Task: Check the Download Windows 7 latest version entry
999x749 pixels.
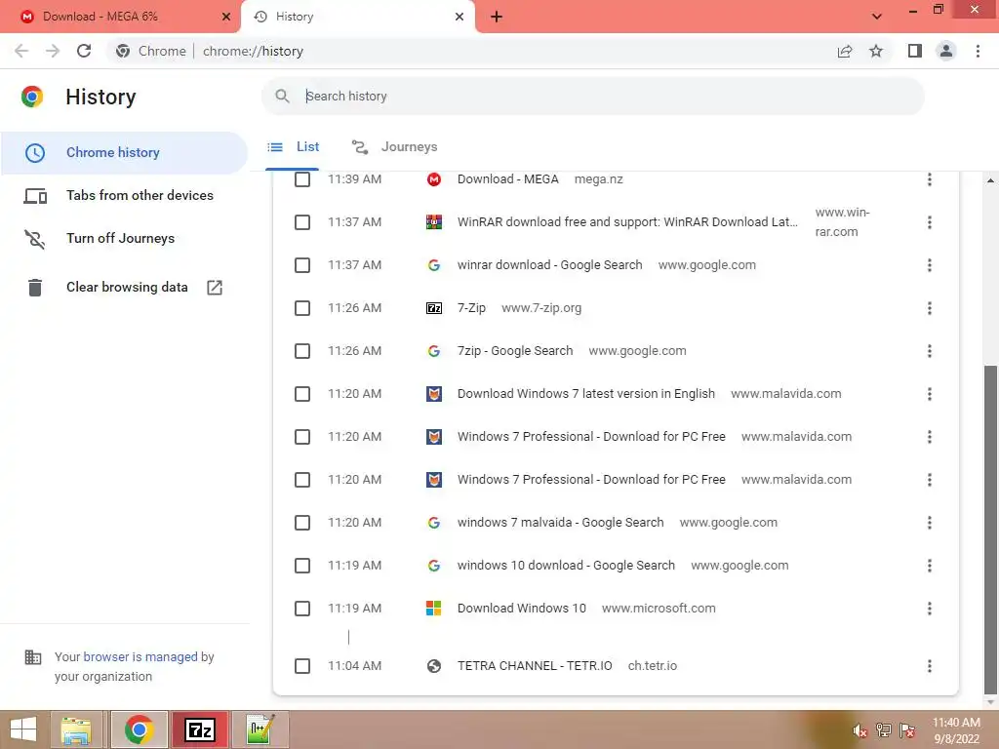Action: [x=302, y=394]
